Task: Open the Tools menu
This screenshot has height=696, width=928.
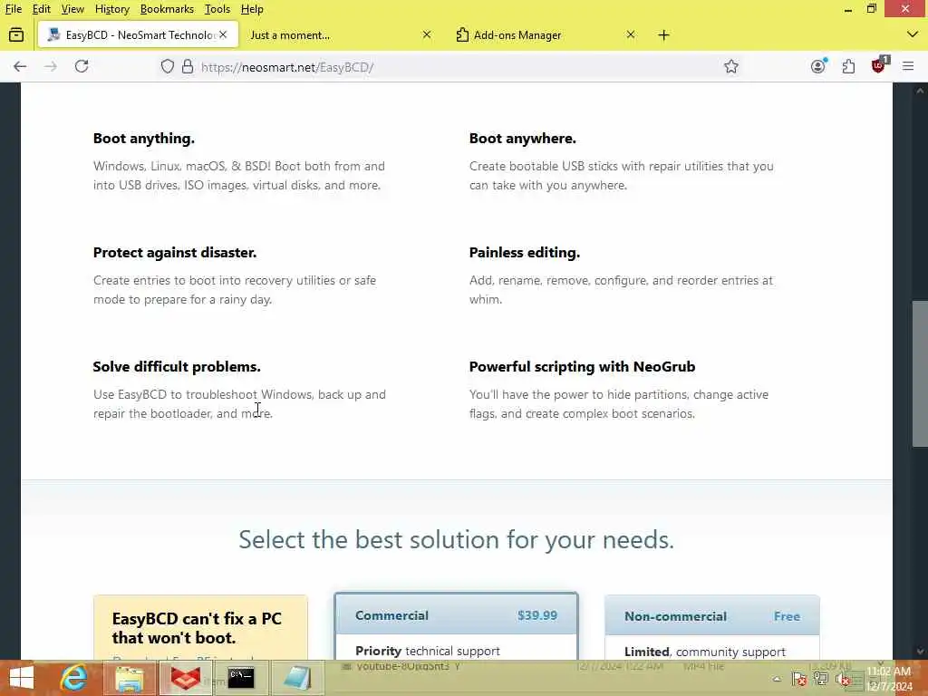Action: tap(217, 9)
